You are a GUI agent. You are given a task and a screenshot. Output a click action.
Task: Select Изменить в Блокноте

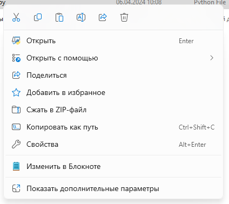113,166
